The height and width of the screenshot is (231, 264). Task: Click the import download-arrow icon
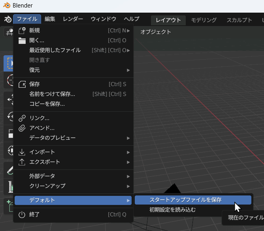[x=22, y=152]
